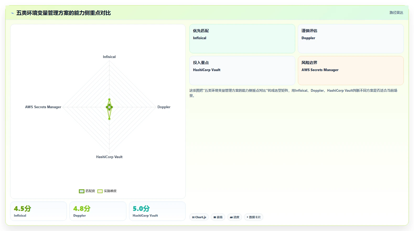Click the 5.0分 HashiCorp Vault score card

point(157,211)
